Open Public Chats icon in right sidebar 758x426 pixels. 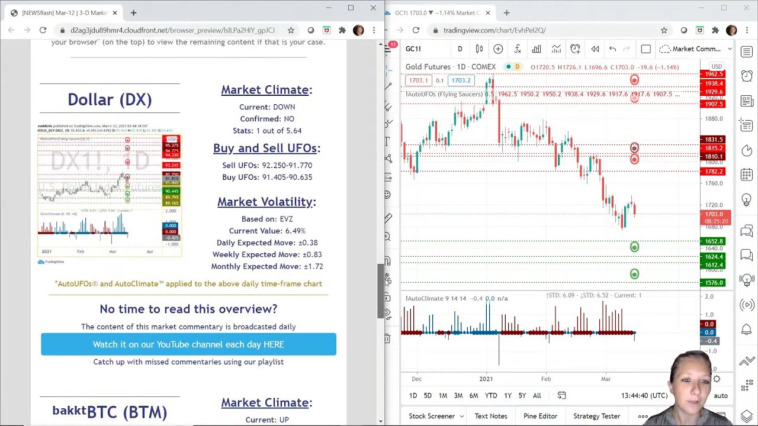tap(746, 231)
